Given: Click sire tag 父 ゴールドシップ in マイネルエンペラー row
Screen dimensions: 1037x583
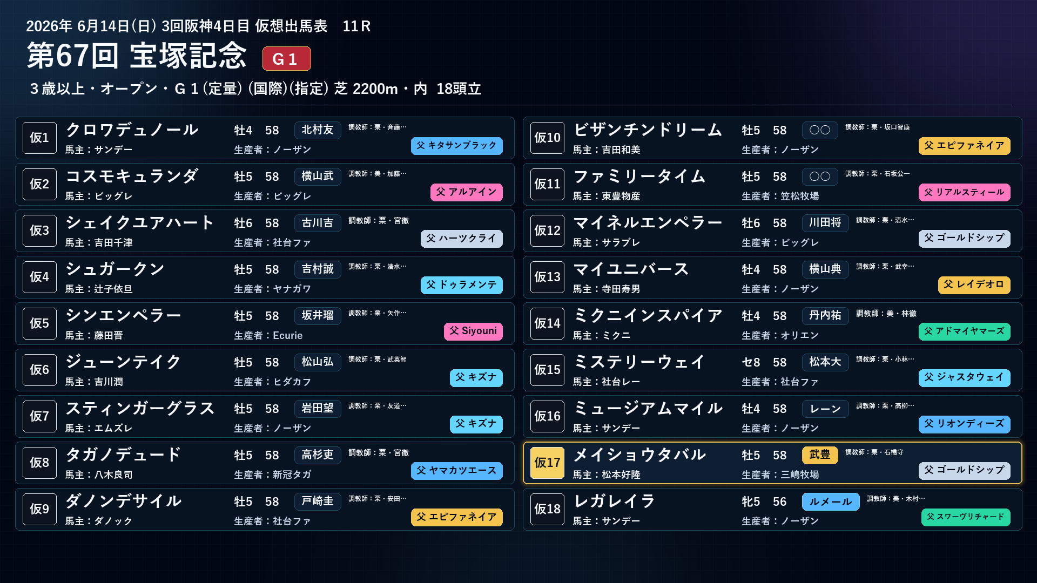Looking at the screenshot, I should [964, 239].
